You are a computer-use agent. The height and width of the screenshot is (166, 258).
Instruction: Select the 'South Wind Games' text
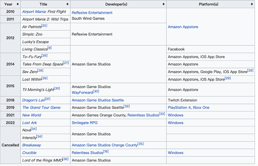pos(88,18)
